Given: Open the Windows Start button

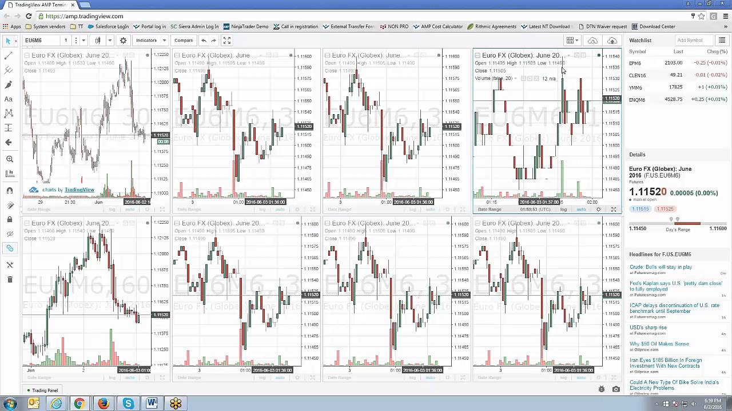Looking at the screenshot, I should pyautogui.click(x=10, y=404).
